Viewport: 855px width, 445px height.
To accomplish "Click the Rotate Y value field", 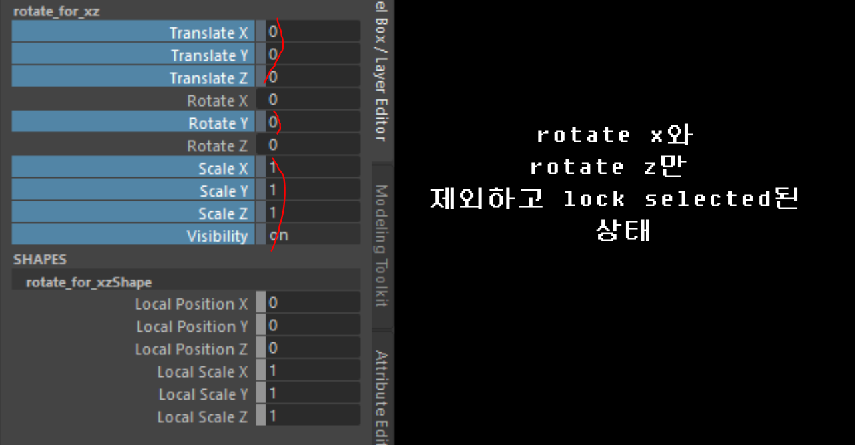I will tap(313, 122).
